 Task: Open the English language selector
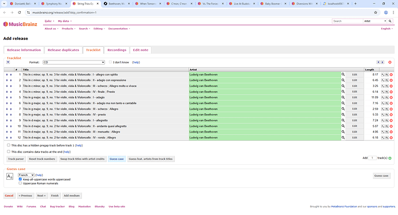386,29
